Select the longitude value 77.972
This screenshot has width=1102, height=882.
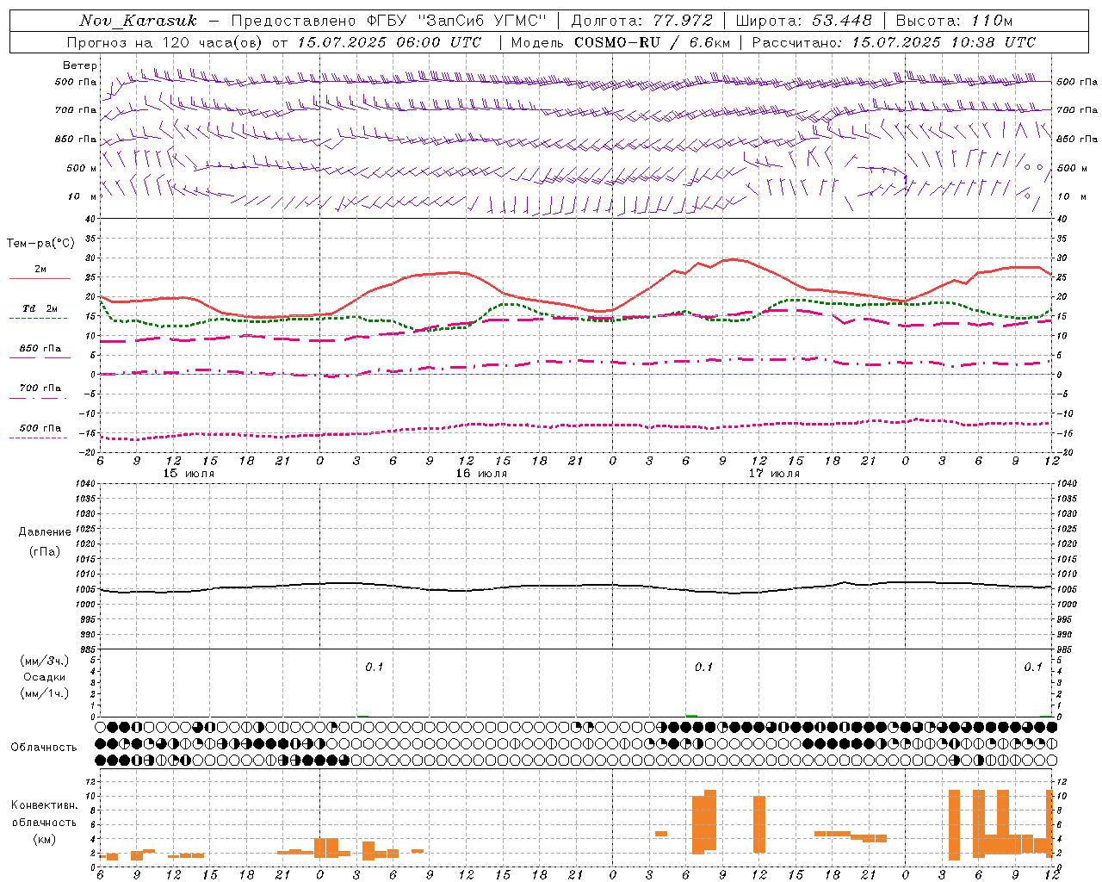coord(683,21)
